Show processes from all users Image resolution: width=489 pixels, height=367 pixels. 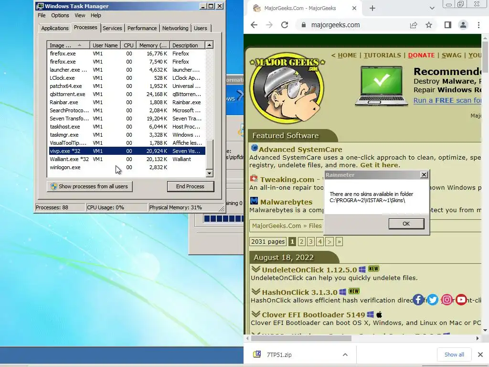[90, 186]
